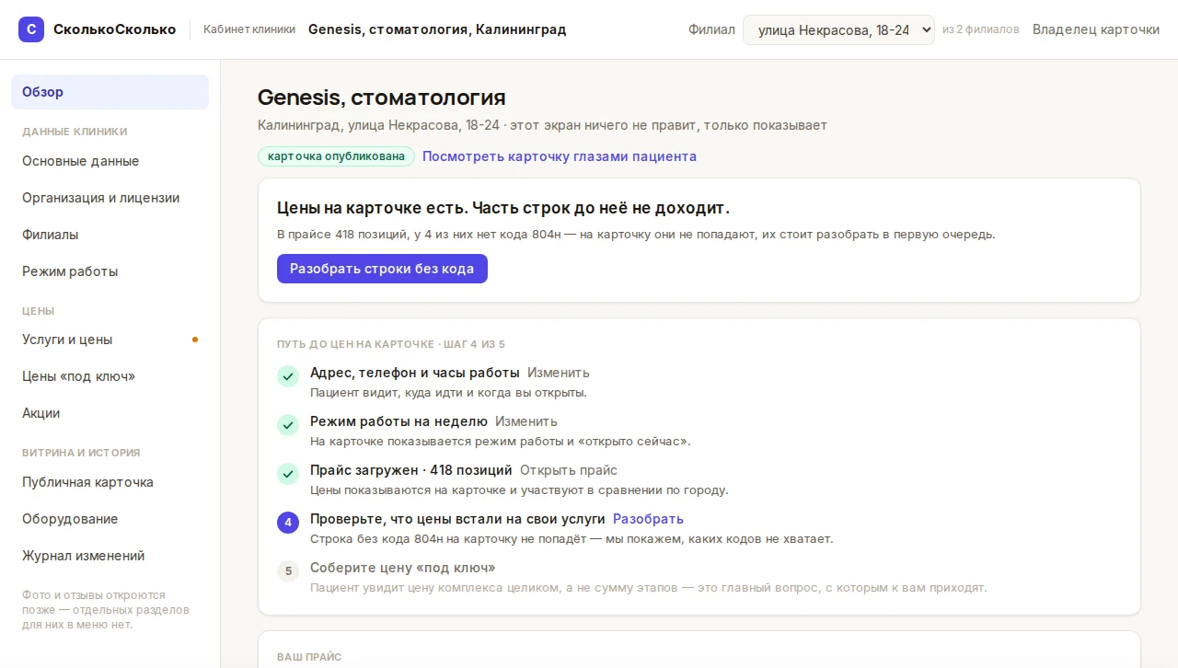Follow Посмотреть карточку глазами пациента link
Screen dimensions: 1178x668
(560, 156)
